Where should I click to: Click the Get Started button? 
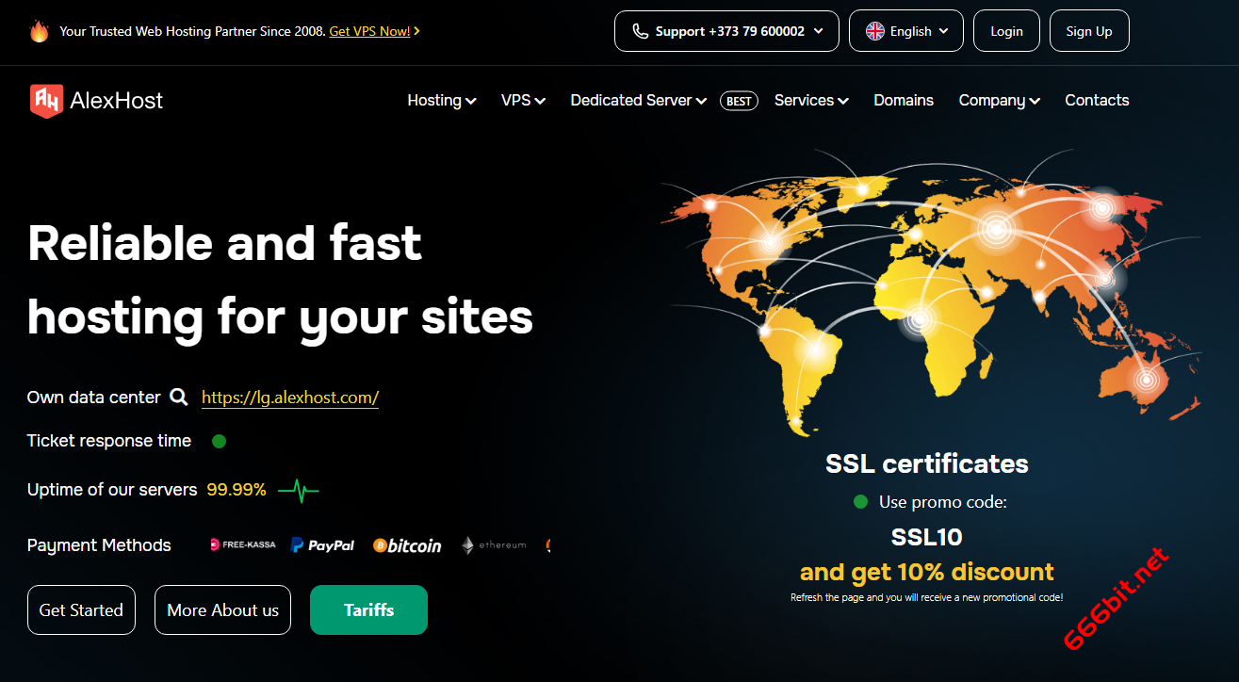coord(81,610)
